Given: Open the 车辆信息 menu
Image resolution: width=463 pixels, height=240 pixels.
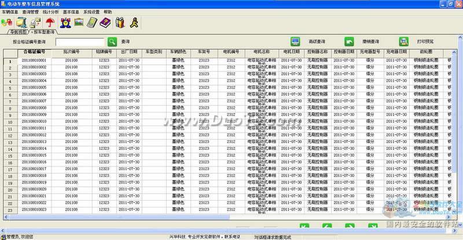Looking at the screenshot, I should (10, 12).
